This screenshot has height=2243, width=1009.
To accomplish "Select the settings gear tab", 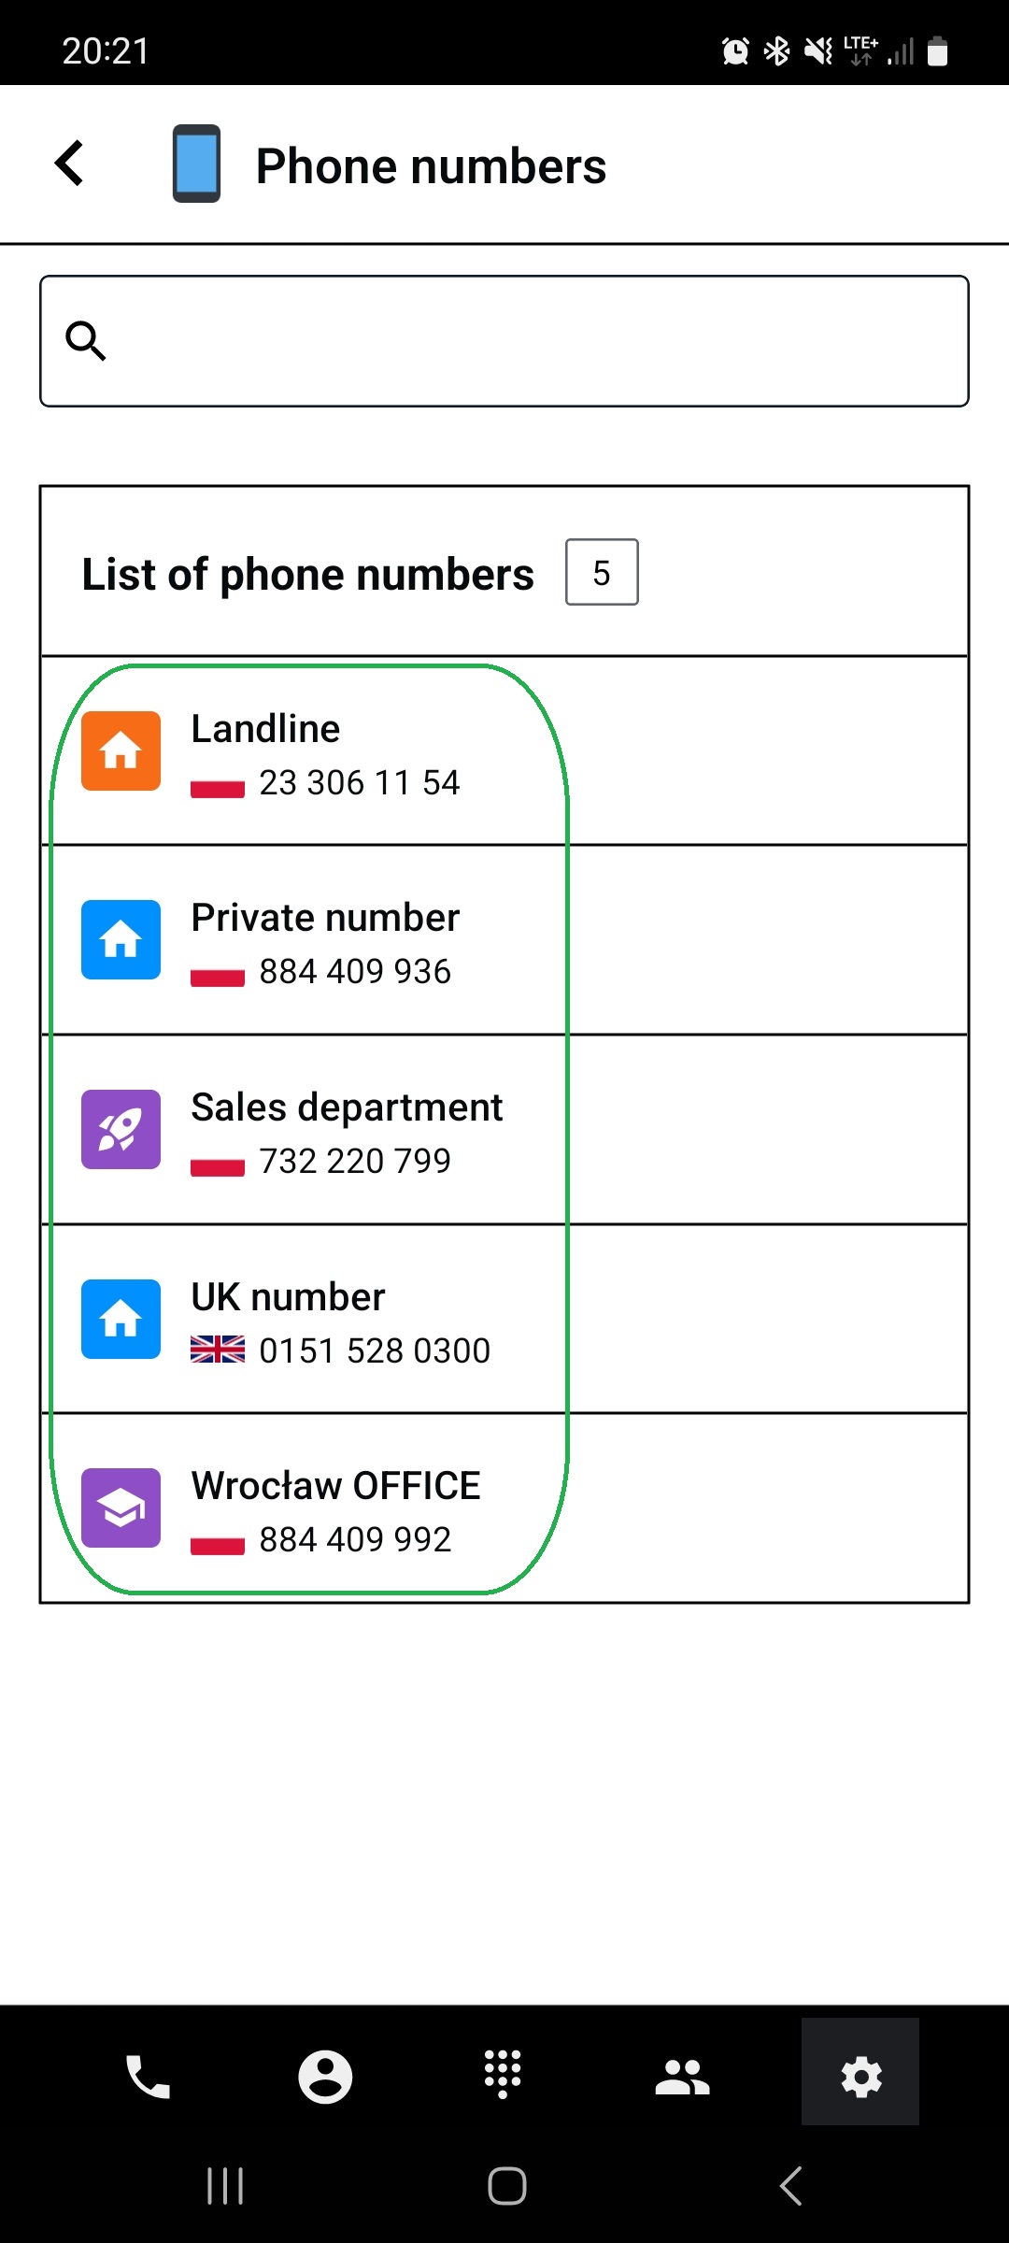I will (x=860, y=2077).
